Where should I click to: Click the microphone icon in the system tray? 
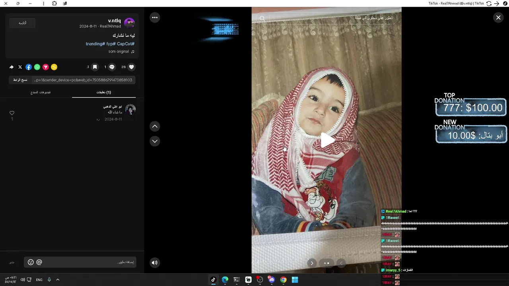tap(49, 280)
